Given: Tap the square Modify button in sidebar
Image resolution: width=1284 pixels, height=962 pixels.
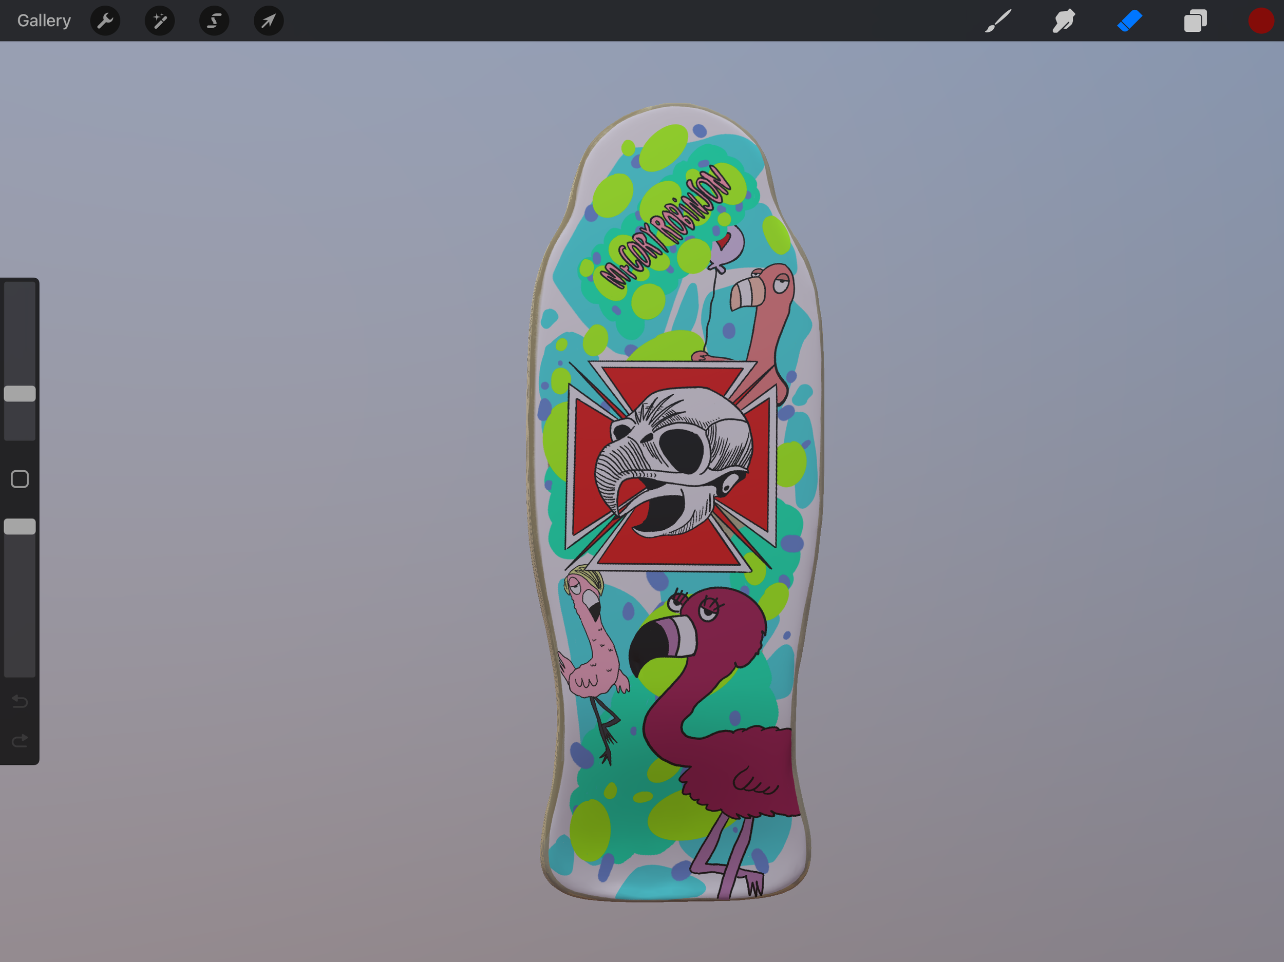Looking at the screenshot, I should pyautogui.click(x=20, y=478).
